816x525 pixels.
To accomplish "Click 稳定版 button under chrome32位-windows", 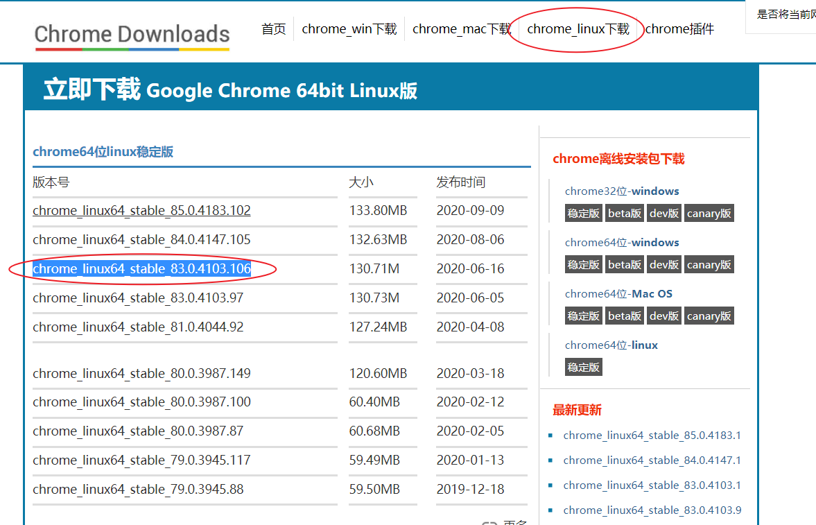I will coord(583,213).
